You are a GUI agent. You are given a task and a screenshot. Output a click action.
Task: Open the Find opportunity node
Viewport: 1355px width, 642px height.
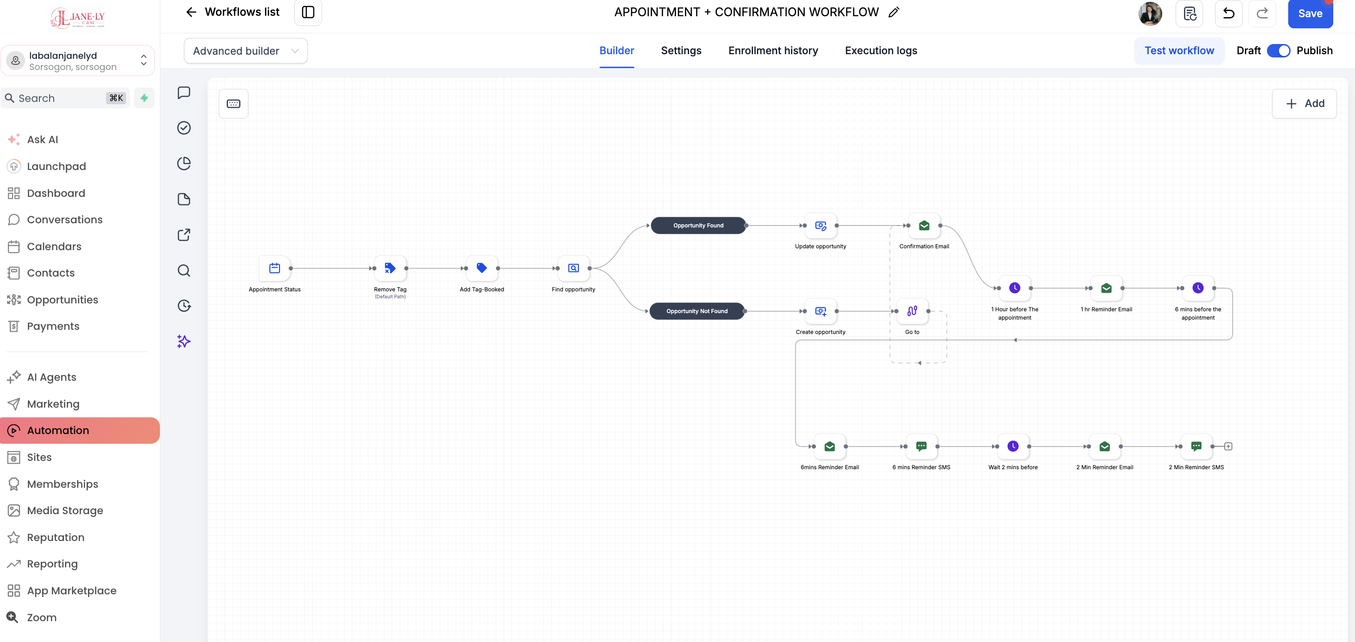click(573, 268)
